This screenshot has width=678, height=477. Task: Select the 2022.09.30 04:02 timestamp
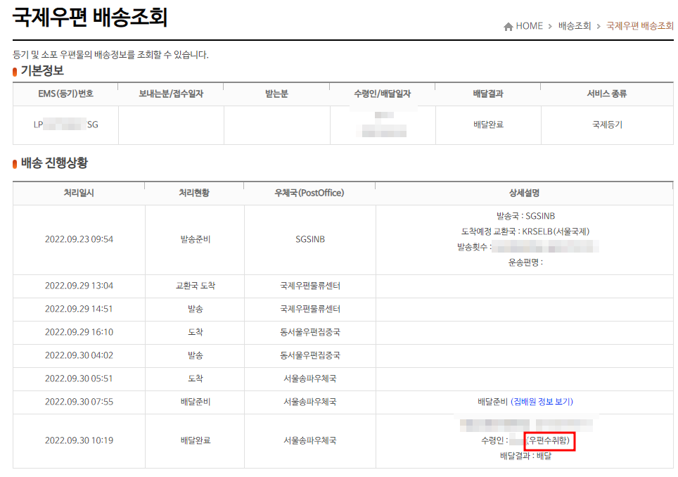79,355
